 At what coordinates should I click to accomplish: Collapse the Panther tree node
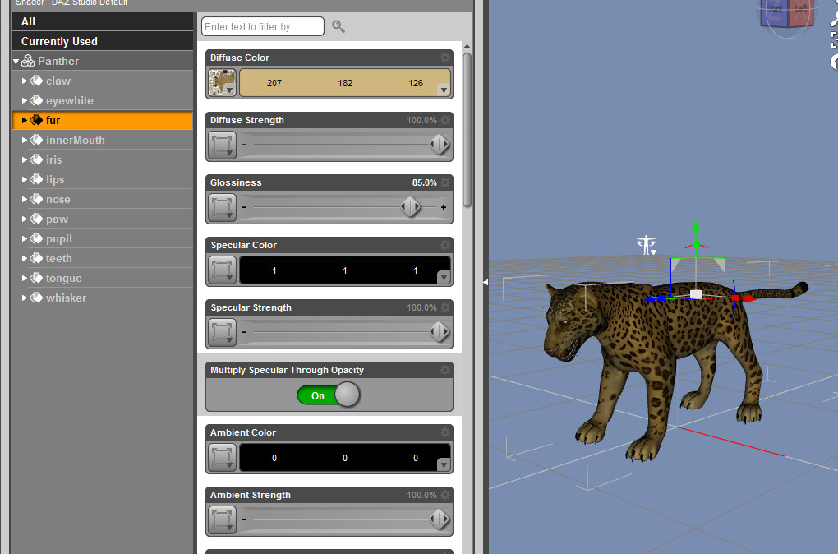coord(16,62)
